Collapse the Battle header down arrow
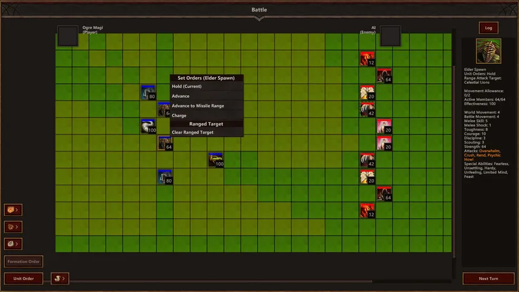The width and height of the screenshot is (519, 292). [259, 19]
